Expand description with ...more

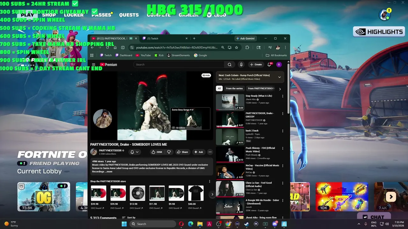click(108, 172)
